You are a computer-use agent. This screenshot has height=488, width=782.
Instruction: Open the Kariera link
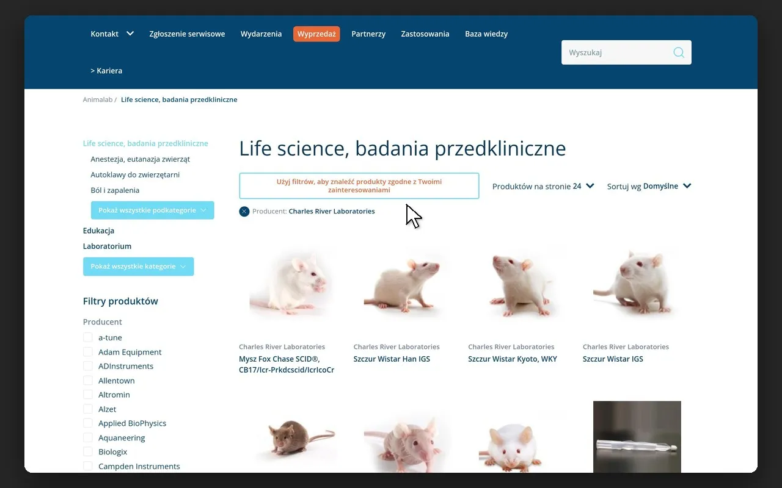[106, 71]
